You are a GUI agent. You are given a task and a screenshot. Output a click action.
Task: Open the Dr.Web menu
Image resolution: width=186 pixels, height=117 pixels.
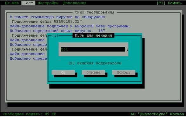coord(12,3)
